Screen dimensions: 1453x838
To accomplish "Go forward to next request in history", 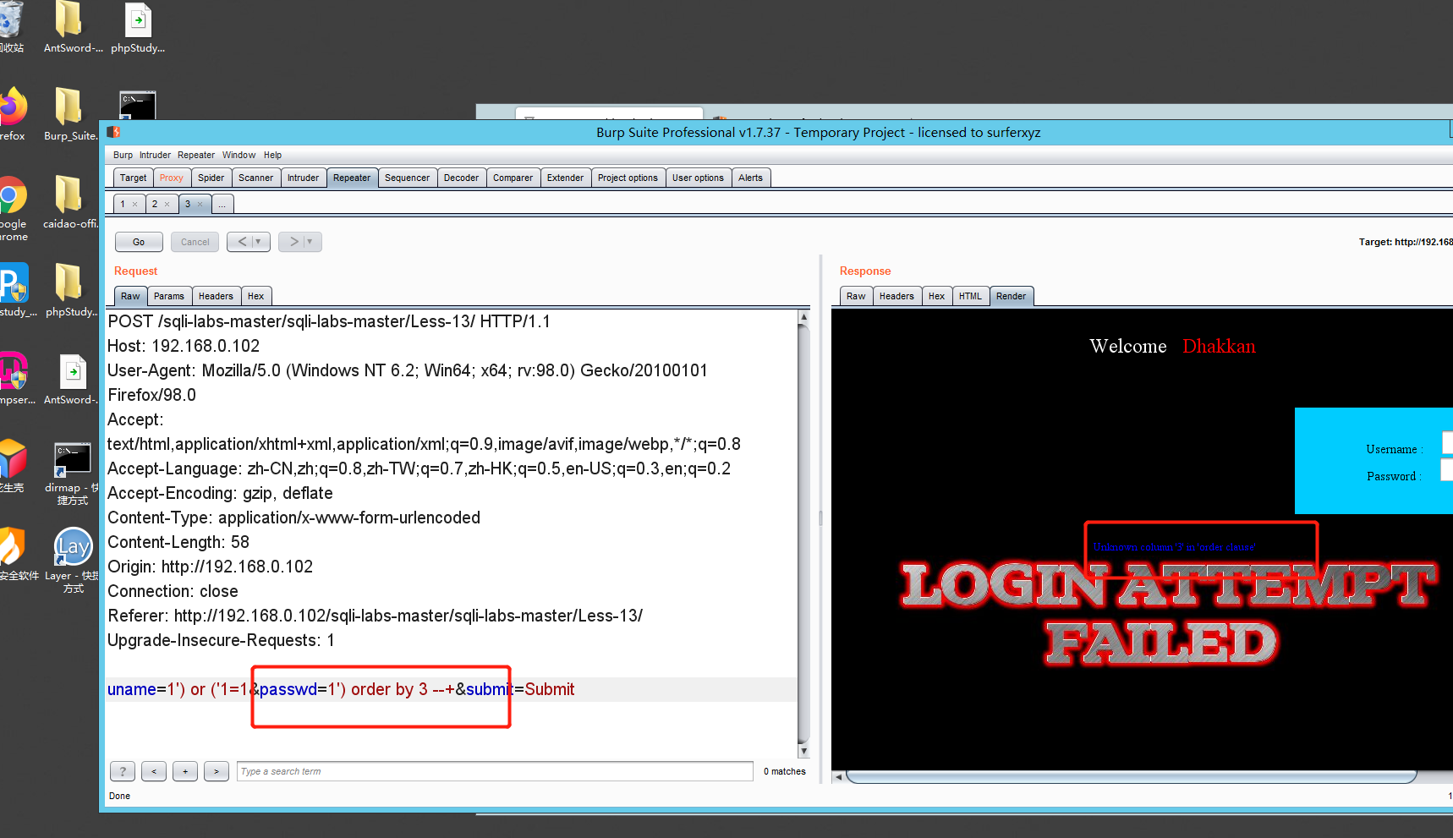I will pos(293,242).
